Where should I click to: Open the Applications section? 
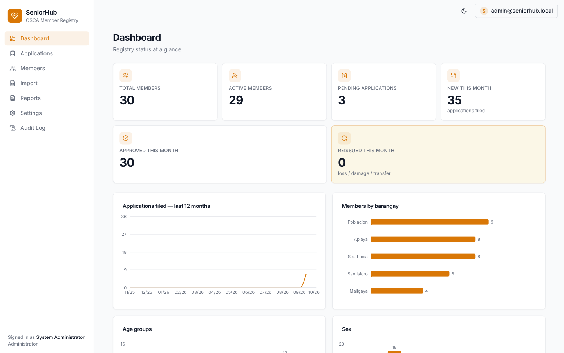[47, 53]
